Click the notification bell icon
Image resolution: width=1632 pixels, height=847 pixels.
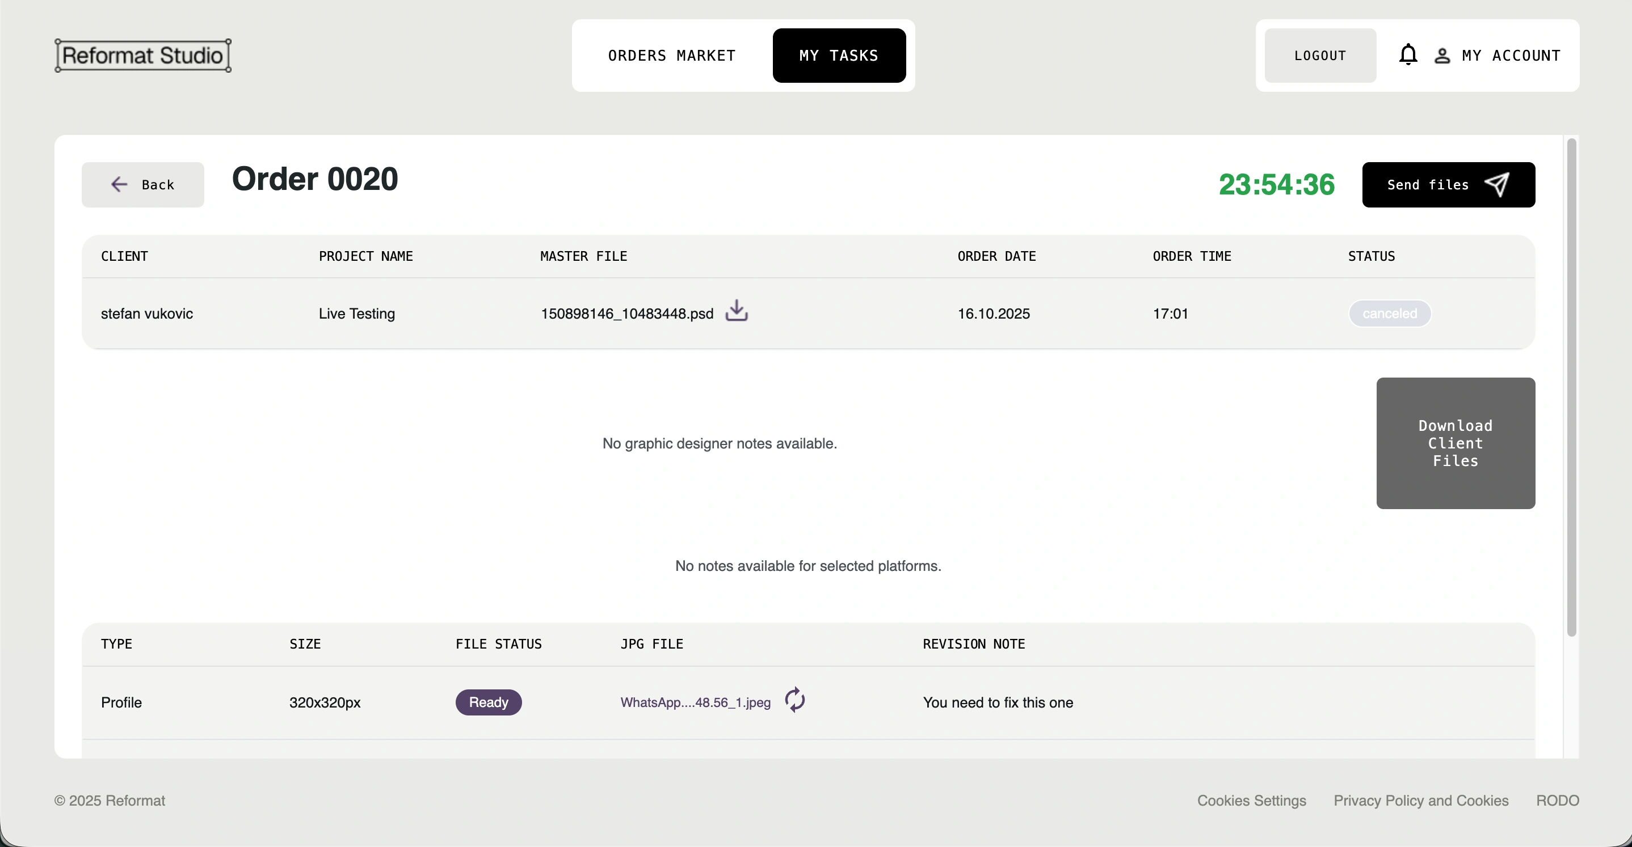point(1408,55)
